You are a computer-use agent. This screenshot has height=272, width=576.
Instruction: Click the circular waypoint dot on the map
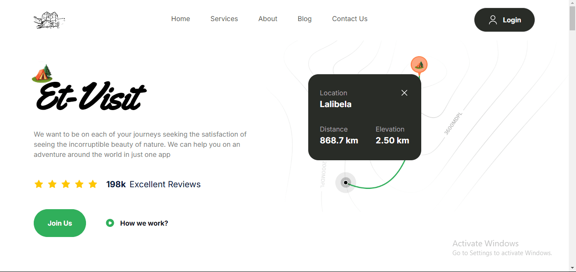click(x=345, y=183)
